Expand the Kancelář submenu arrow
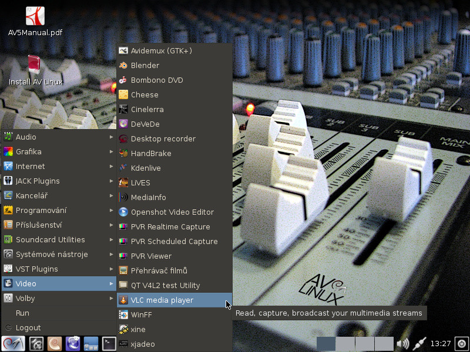Screen dimensions: 470x352 pos(111,195)
